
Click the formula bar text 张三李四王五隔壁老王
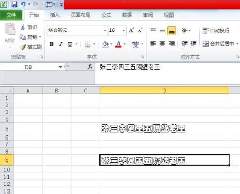[x=130, y=67]
